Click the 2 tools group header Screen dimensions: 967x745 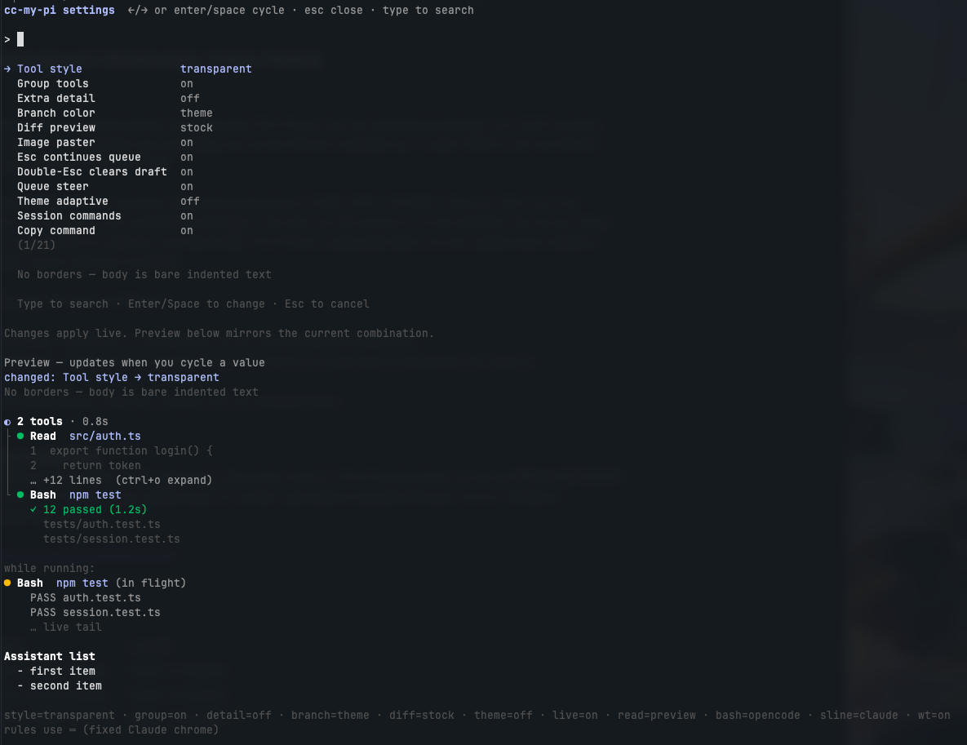click(x=56, y=422)
